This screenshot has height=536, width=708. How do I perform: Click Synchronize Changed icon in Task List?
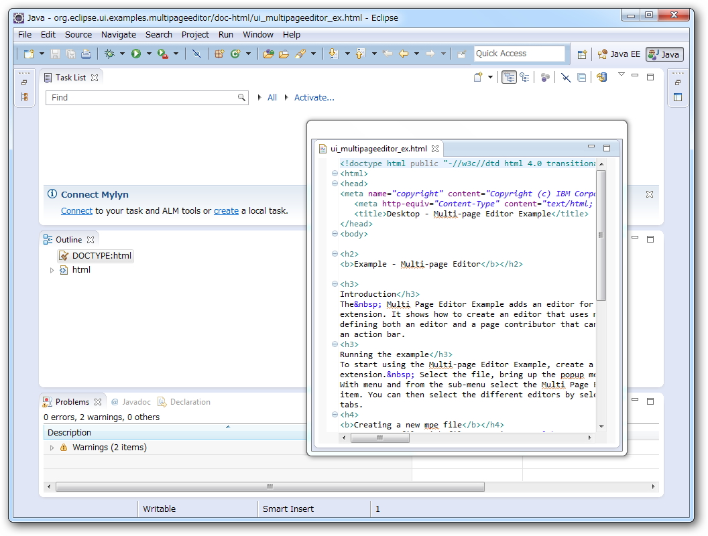point(601,78)
